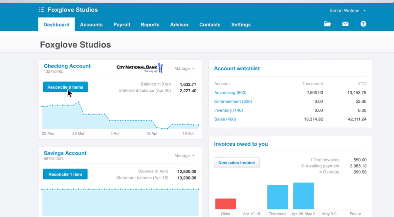The image size is (394, 217).
Task: Select the Contacts tab
Action: tap(210, 24)
